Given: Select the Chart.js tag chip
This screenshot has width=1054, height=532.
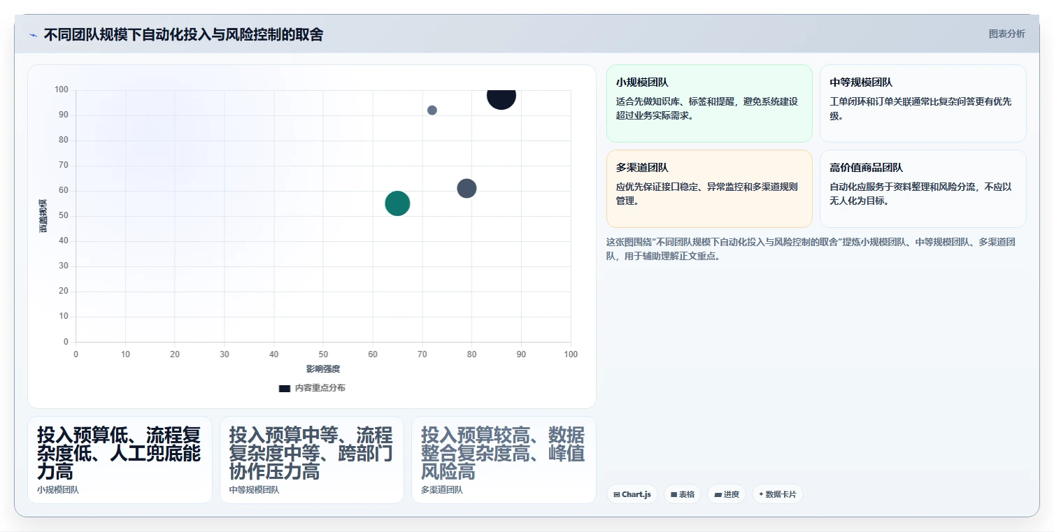Looking at the screenshot, I should click(x=632, y=494).
